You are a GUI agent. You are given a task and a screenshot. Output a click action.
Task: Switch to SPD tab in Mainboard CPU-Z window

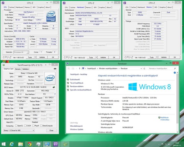[95, 7]
